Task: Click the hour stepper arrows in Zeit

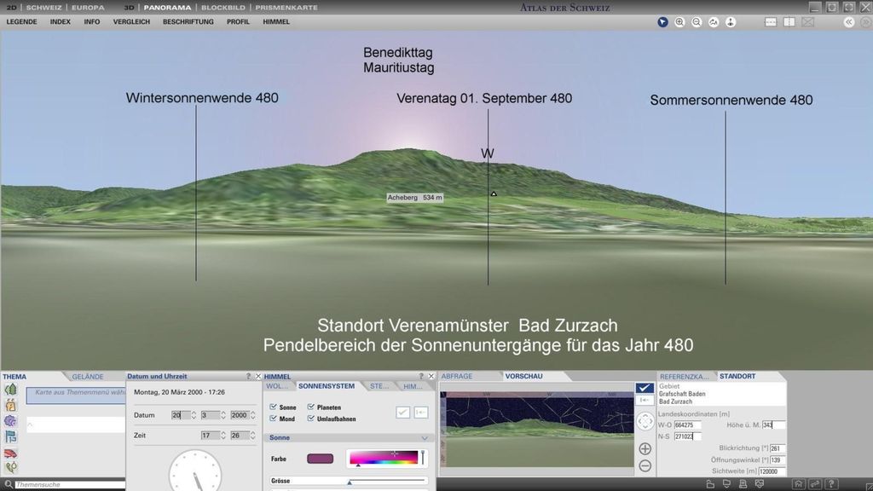Action: click(x=223, y=436)
